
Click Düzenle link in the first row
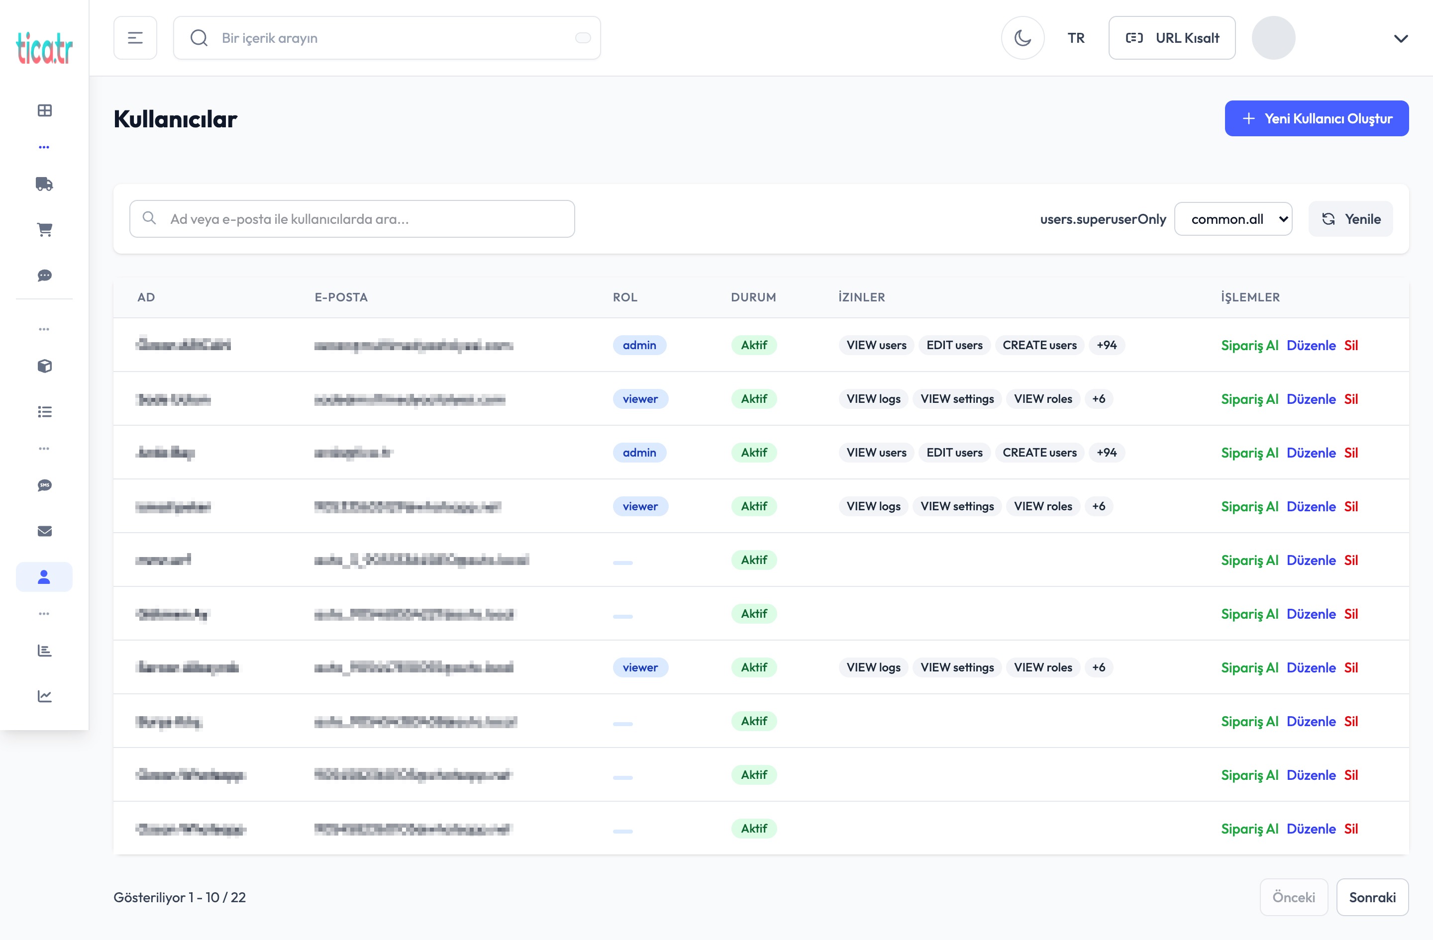click(1311, 346)
